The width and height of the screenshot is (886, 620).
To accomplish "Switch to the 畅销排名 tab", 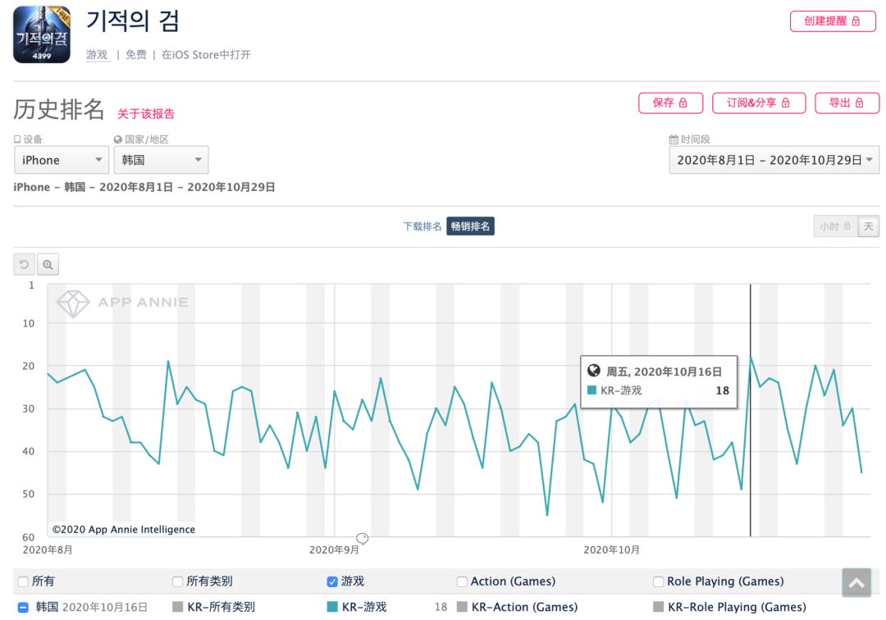I will 470,226.
